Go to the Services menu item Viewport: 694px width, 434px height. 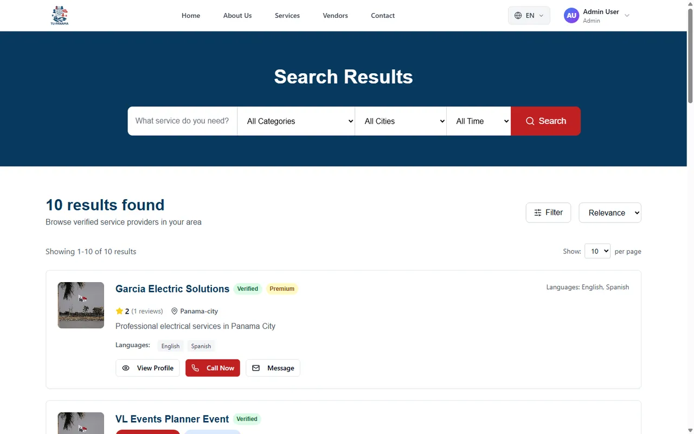click(287, 16)
